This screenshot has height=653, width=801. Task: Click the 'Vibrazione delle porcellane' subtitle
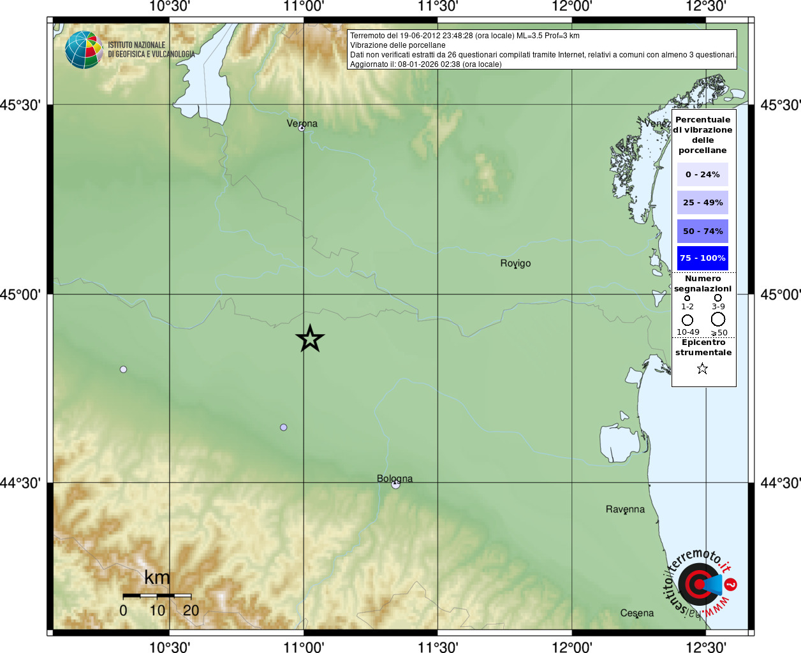pyautogui.click(x=398, y=45)
